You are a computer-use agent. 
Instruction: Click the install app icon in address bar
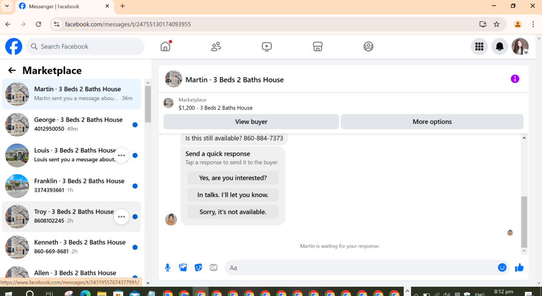(x=483, y=24)
